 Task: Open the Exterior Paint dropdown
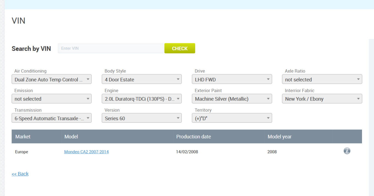[x=232, y=99]
